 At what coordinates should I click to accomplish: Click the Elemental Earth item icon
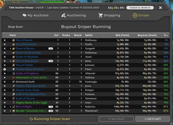coord(13,82)
